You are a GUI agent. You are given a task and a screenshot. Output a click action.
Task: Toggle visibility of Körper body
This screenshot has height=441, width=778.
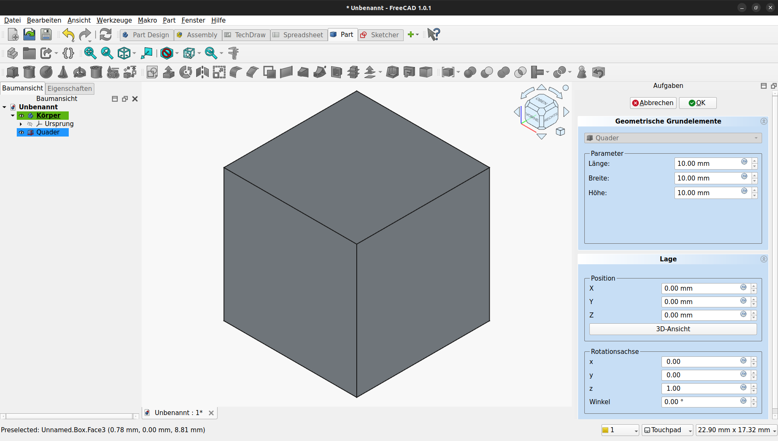coord(21,116)
